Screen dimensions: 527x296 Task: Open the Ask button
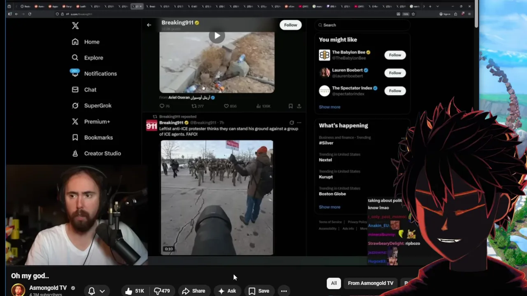pos(227,291)
